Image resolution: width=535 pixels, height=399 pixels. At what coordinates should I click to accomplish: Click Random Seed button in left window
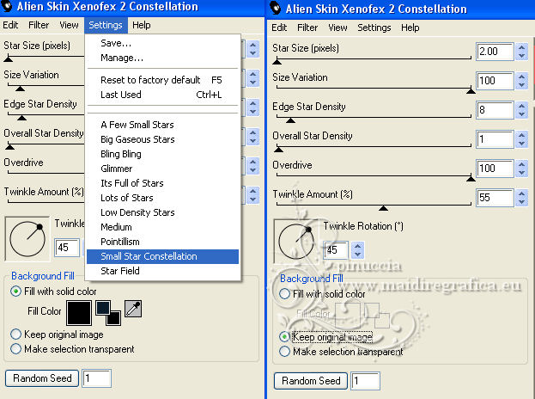pos(42,378)
